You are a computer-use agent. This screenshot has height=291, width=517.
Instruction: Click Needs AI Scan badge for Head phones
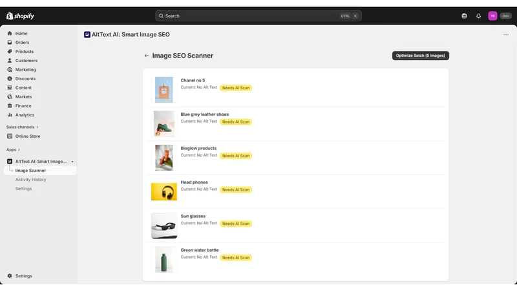(236, 189)
